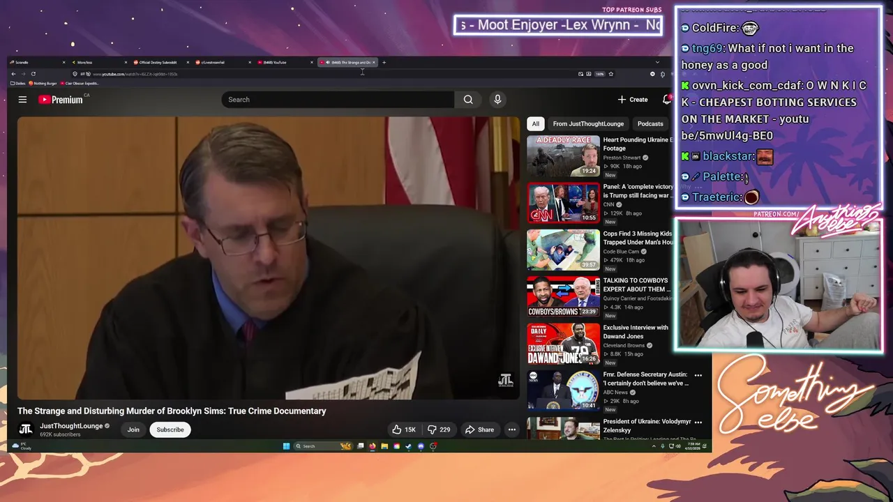Subscribe to JustThoughtLounge
The image size is (893, 502).
(x=170, y=429)
